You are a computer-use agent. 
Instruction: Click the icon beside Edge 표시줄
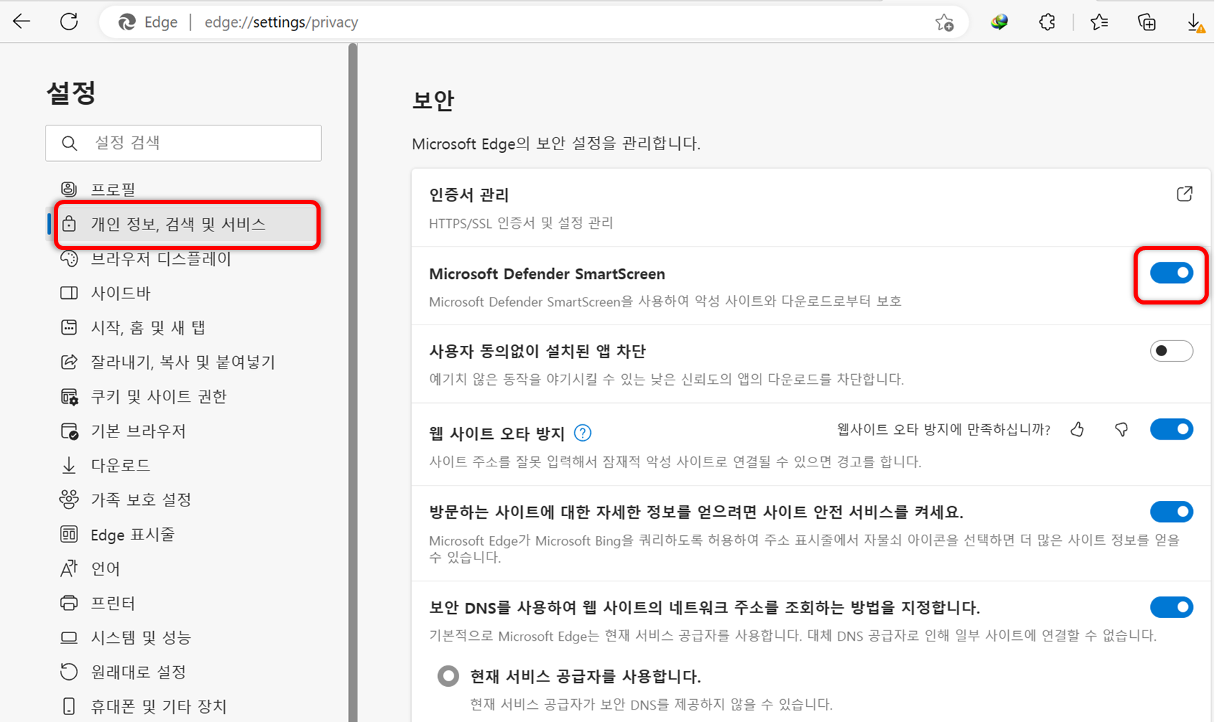pos(69,534)
